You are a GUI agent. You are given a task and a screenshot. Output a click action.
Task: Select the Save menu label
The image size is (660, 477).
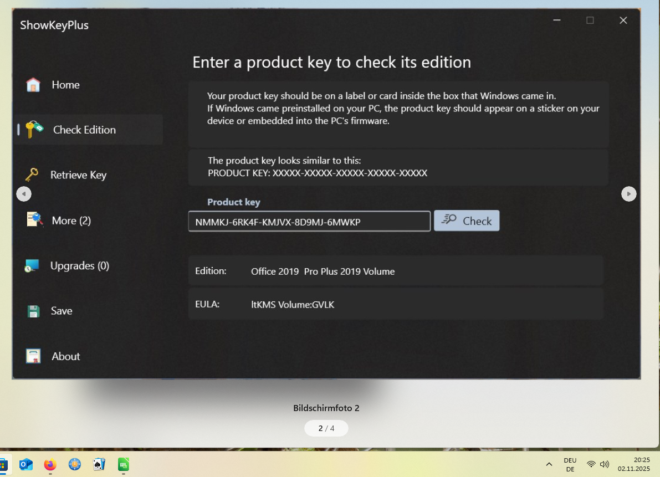click(62, 311)
